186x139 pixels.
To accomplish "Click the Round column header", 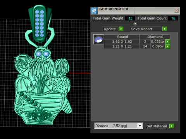I will click(122, 37).
